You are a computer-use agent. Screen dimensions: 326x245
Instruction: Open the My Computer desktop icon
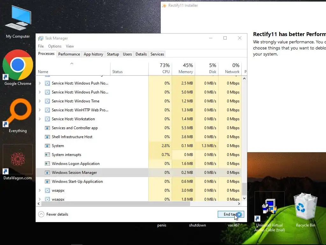tap(18, 22)
